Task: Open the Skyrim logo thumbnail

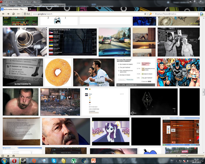Action: click(154, 102)
